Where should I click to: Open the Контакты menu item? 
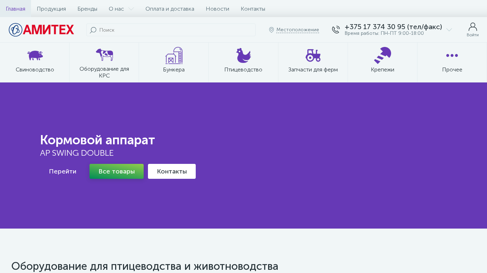(x=253, y=9)
